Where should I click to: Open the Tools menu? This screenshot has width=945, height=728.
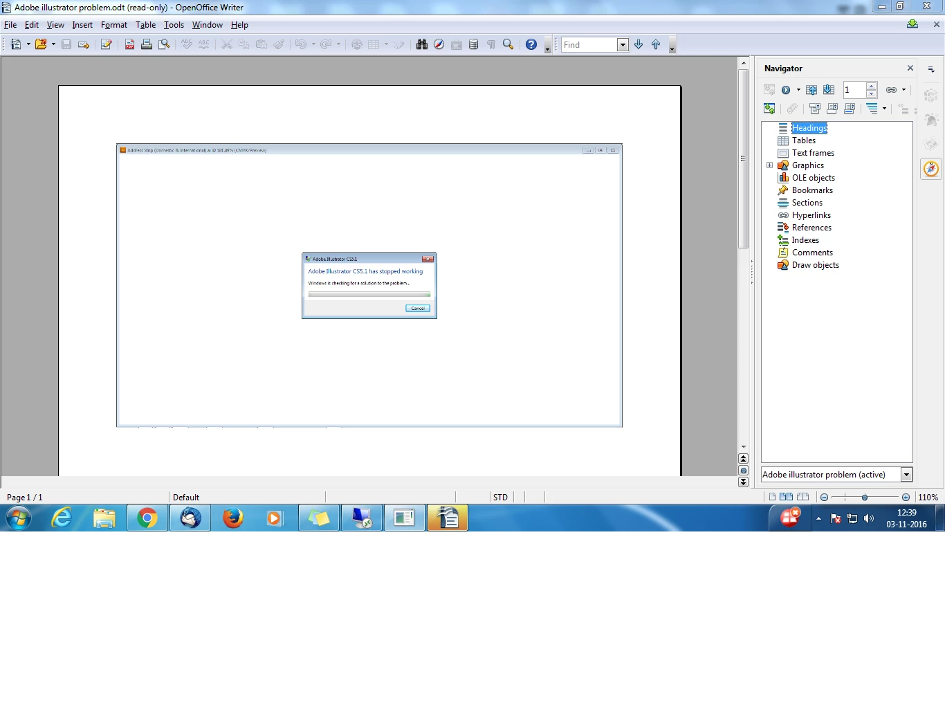tap(174, 25)
